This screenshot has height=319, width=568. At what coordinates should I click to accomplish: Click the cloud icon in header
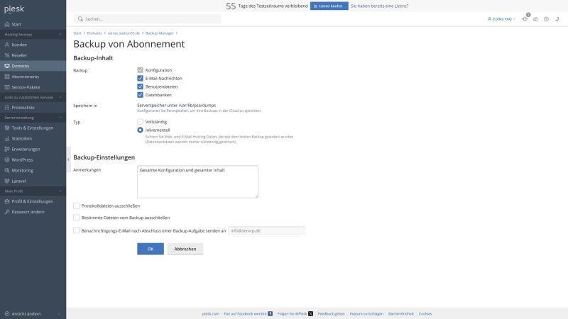(x=535, y=19)
